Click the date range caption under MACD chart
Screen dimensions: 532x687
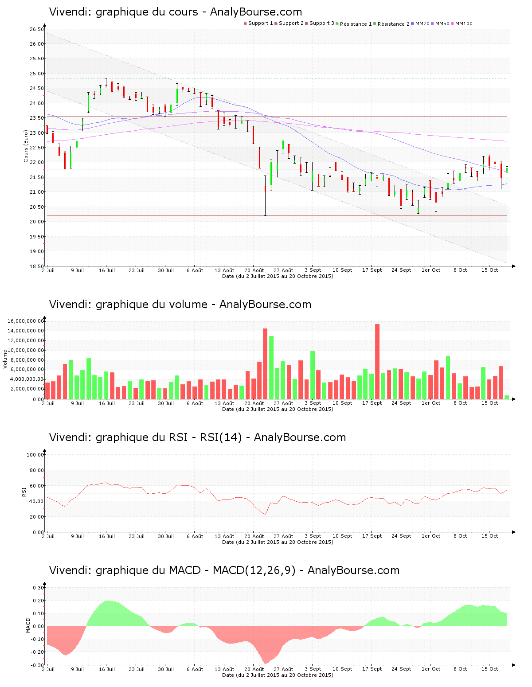[278, 675]
